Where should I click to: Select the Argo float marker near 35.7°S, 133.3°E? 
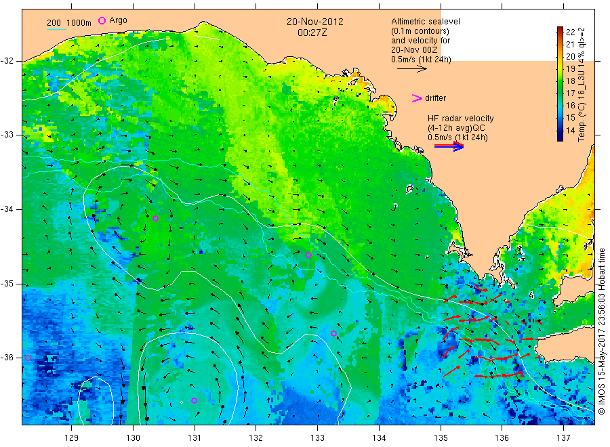333,333
